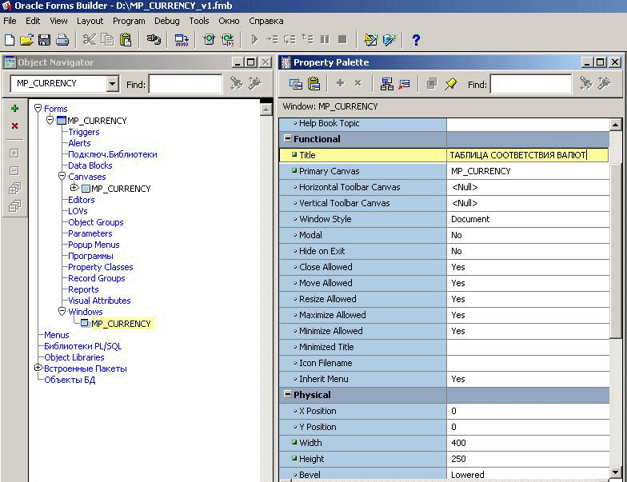Click the Step Into debug icon
Image resolution: width=627 pixels, height=482 pixels.
point(272,39)
